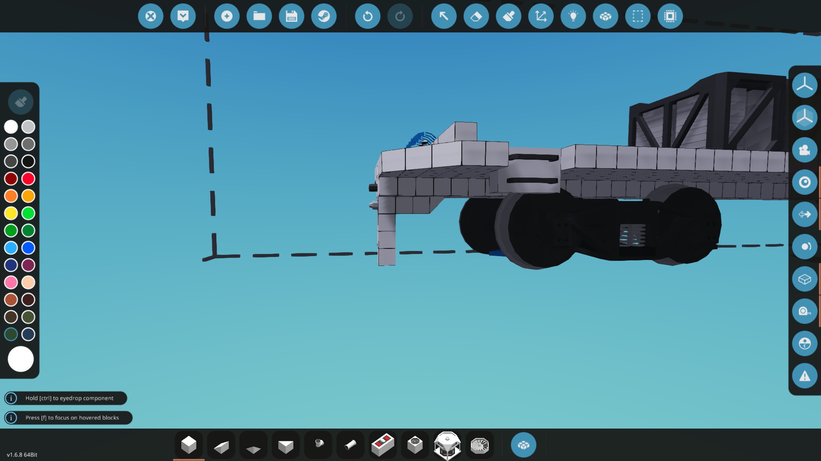Expand the top menu dropdown chevron
This screenshot has height=461, width=821.
(x=183, y=16)
